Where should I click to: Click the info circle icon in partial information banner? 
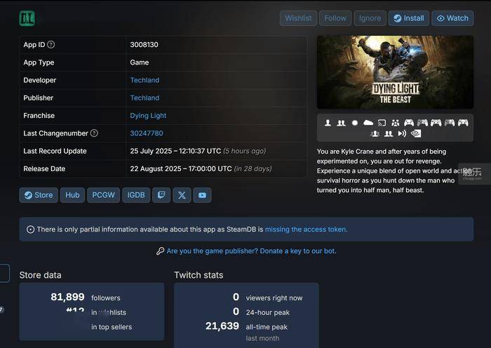[30, 229]
